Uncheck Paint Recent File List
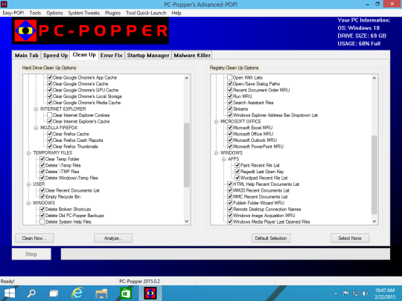Image resolution: width=402 pixels, height=301 pixels. (237, 165)
